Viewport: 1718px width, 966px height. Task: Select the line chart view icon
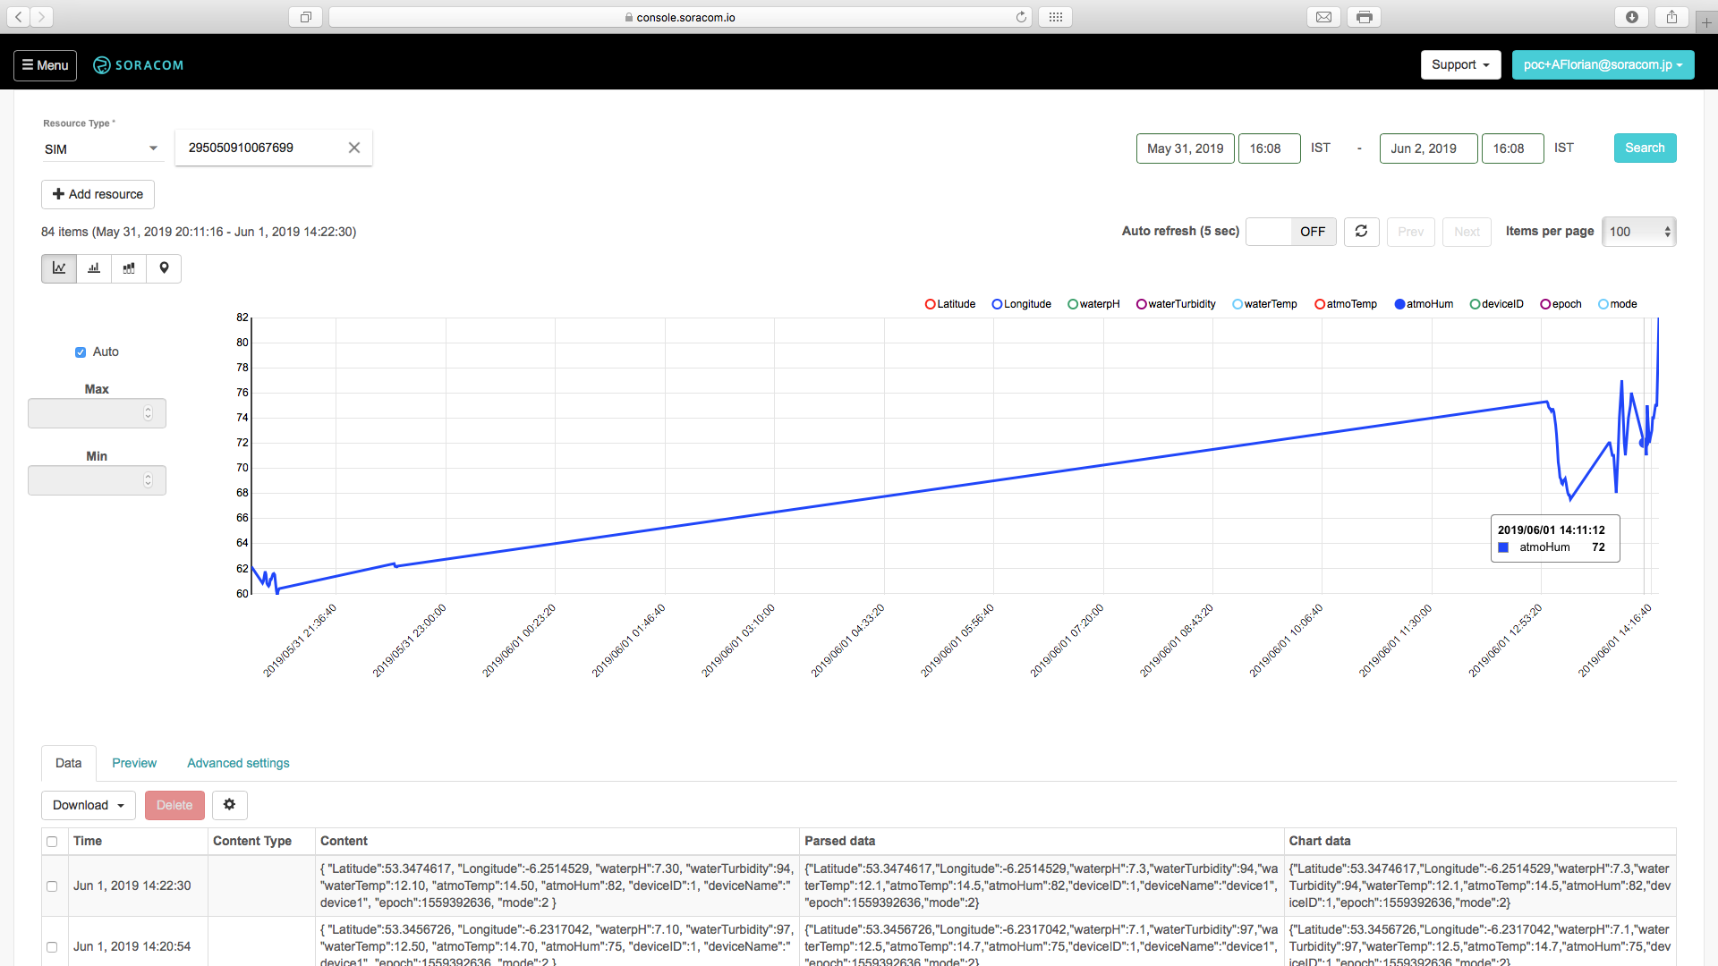tap(59, 268)
